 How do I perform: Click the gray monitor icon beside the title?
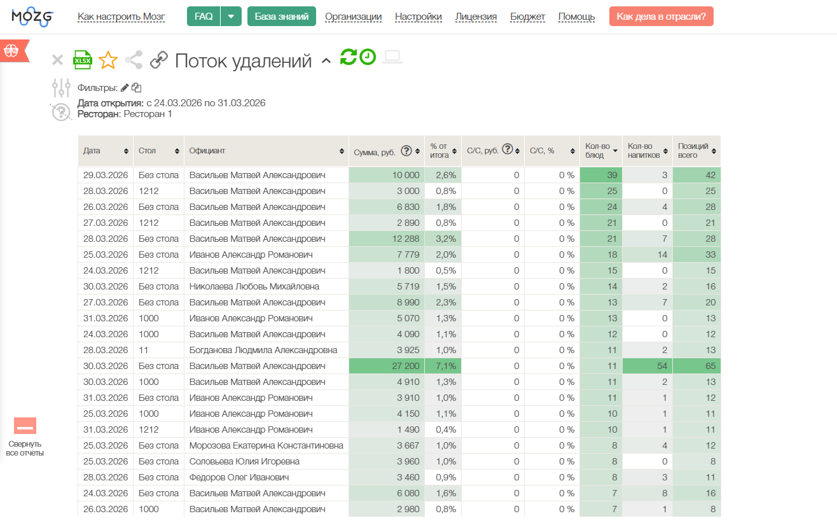click(392, 57)
